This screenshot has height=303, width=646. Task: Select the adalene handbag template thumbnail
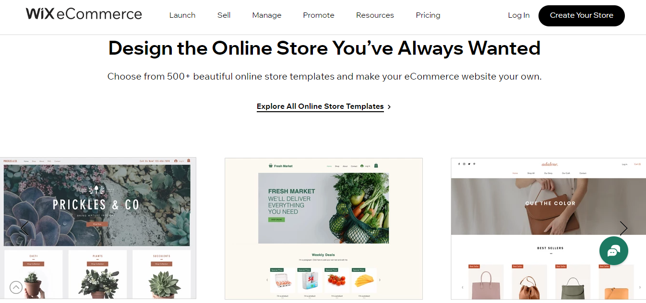click(x=549, y=229)
